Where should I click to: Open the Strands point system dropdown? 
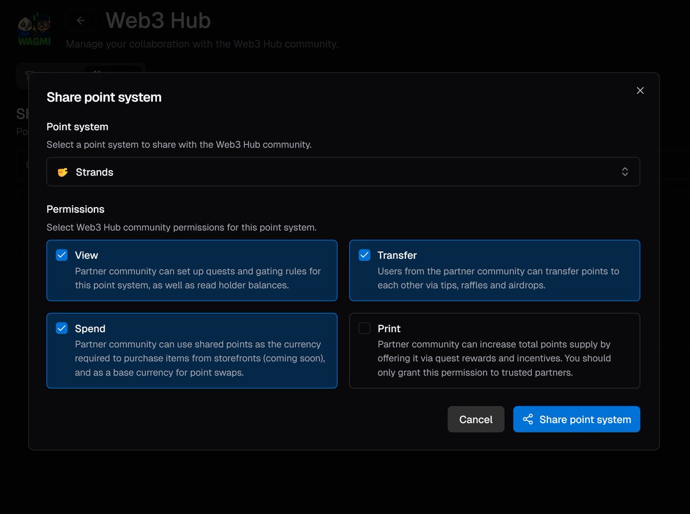[x=343, y=172]
